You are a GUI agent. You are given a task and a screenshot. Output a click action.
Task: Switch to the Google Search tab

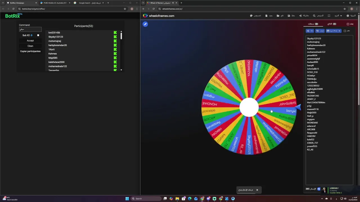point(89,3)
